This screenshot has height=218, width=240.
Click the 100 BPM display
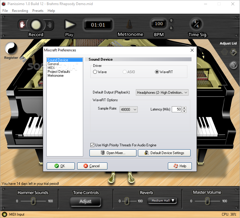(x=159, y=24)
